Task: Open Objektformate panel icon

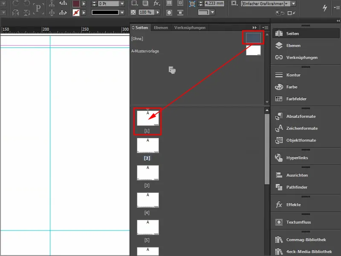Action: point(279,140)
